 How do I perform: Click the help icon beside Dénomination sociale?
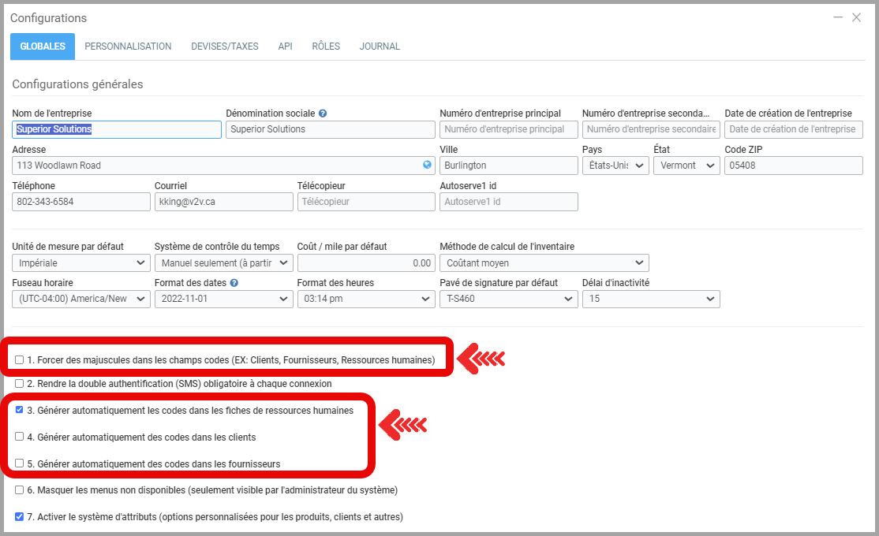point(323,114)
